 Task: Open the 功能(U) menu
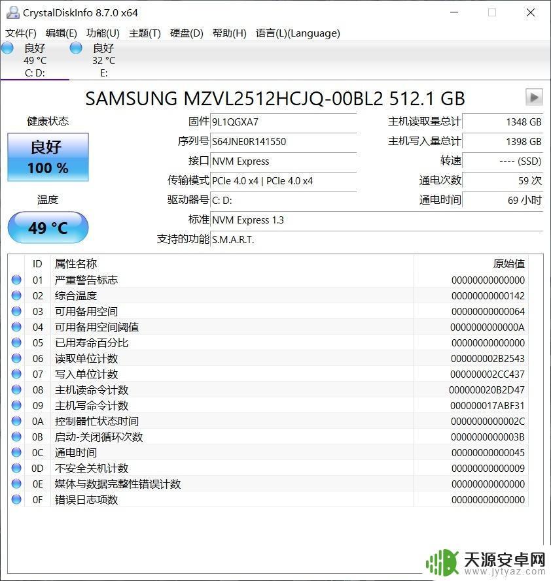point(103,33)
